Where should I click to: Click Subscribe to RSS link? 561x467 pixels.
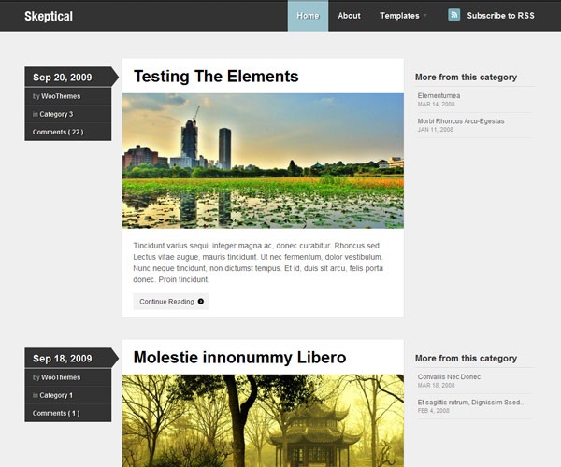click(x=500, y=16)
